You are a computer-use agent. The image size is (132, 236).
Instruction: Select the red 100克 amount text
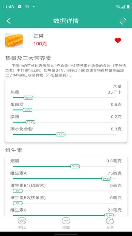pos(40,44)
